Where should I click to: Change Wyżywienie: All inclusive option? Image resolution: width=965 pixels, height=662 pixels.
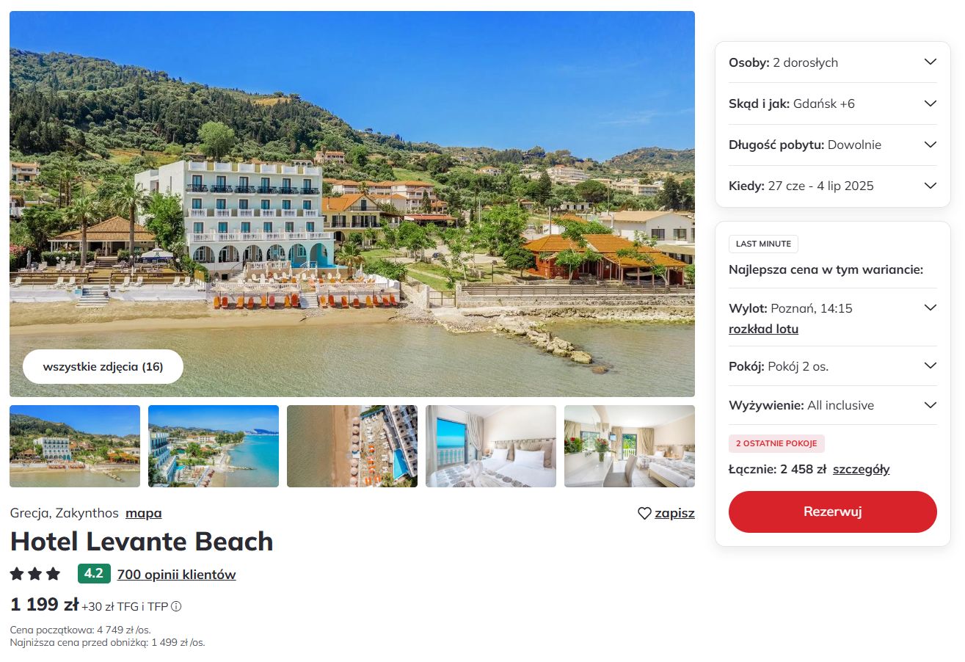click(x=832, y=405)
